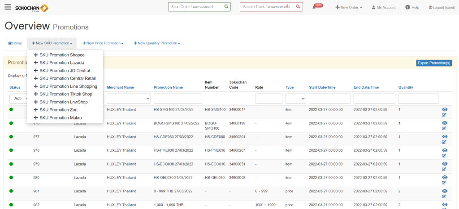Click the notification bell icon

pos(314,8)
